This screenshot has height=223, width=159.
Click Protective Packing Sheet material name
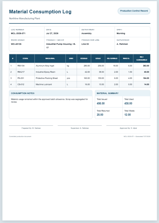[47, 78]
